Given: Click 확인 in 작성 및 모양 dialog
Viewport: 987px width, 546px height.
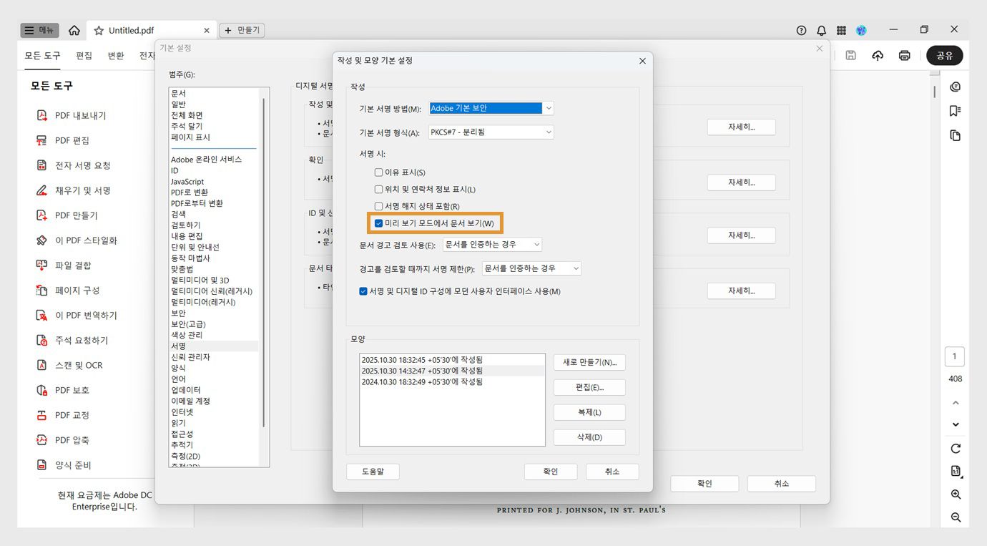Looking at the screenshot, I should pyautogui.click(x=551, y=472).
